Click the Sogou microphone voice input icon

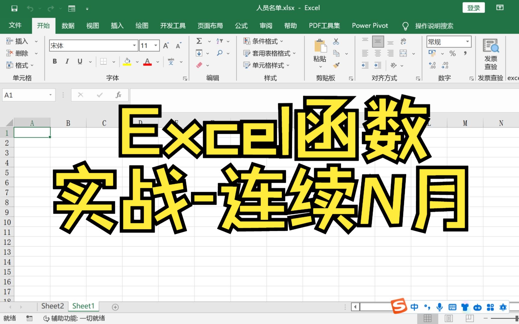point(439,307)
